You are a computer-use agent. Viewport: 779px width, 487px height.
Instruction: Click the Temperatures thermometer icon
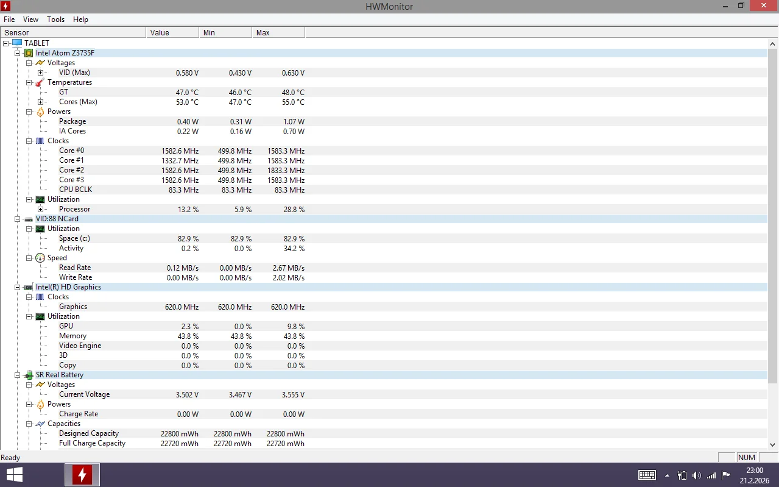[x=40, y=82]
